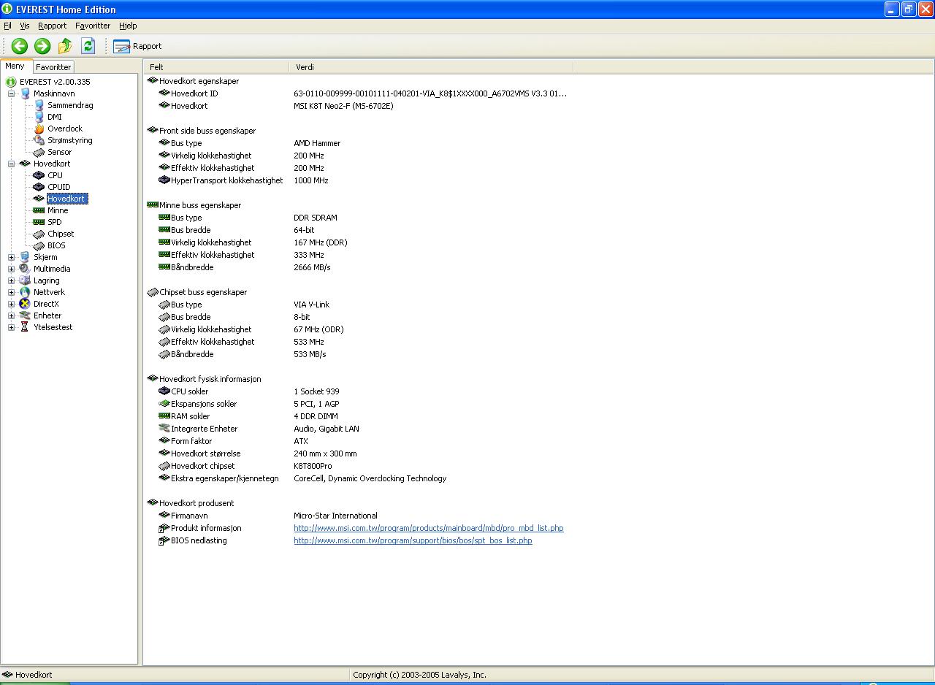Switch to the Meny tab
Screen dimensions: 935x685
(15, 66)
